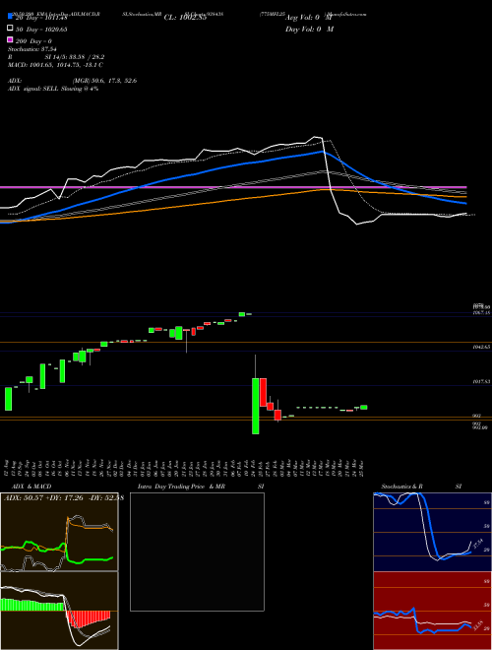The image size is (492, 650).
Task: Click the ADX: 50.57 +DY: 17.26 header
Action: tap(63, 497)
